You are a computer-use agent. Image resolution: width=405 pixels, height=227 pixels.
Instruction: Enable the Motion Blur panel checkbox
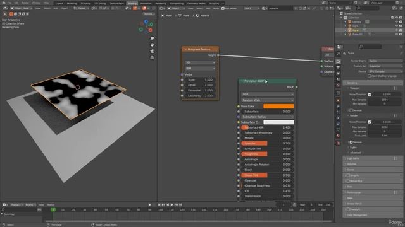[348, 181]
